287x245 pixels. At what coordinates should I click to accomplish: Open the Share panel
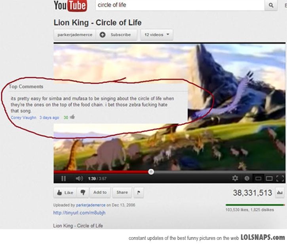(122, 192)
